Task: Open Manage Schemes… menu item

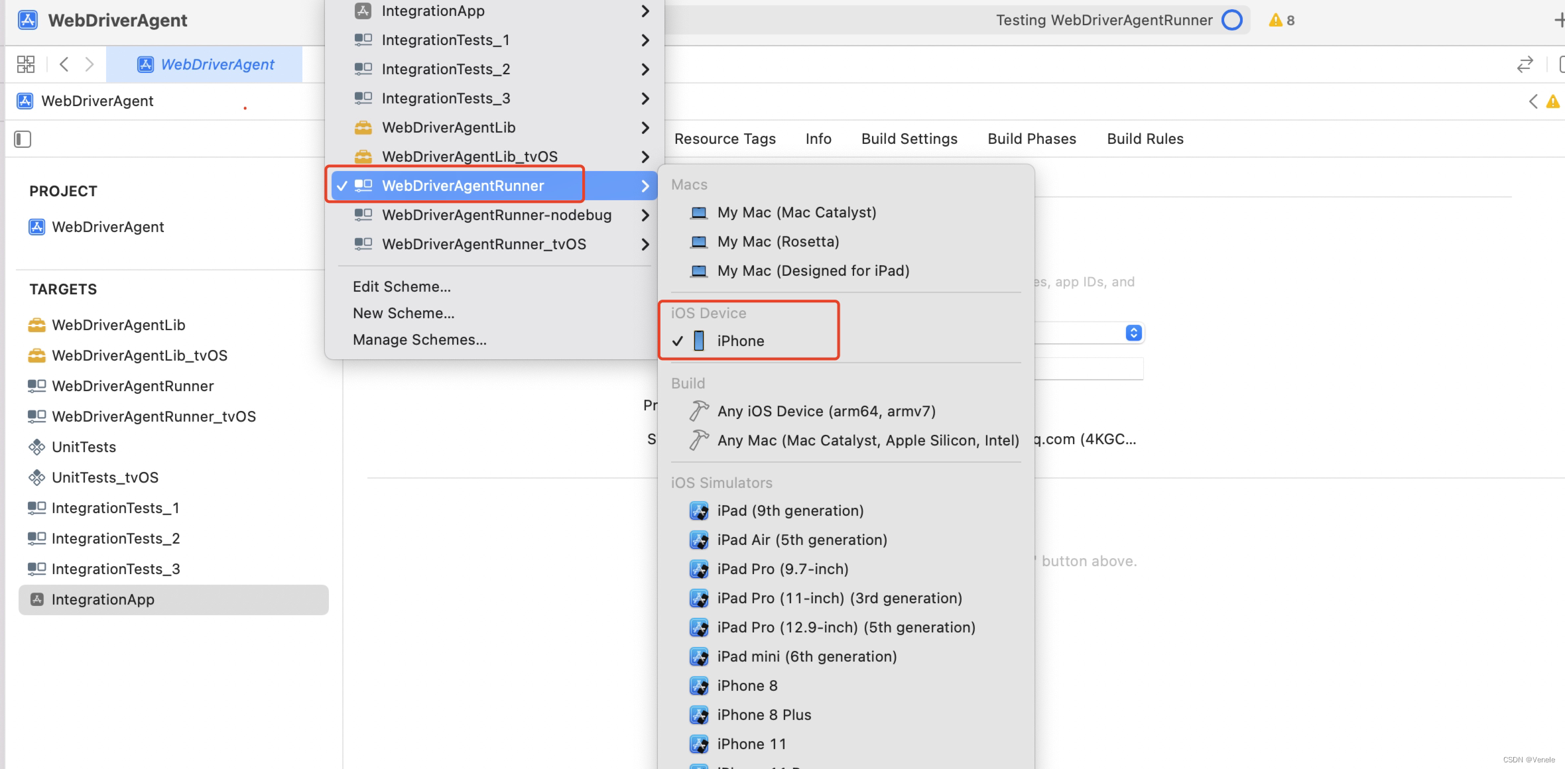Action: point(419,339)
